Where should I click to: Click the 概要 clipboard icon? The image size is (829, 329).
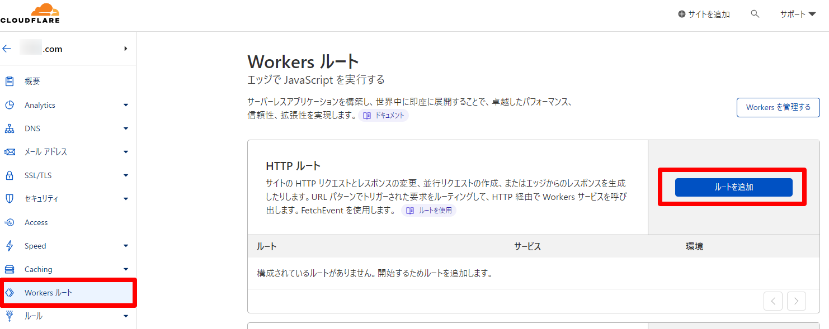(x=10, y=82)
